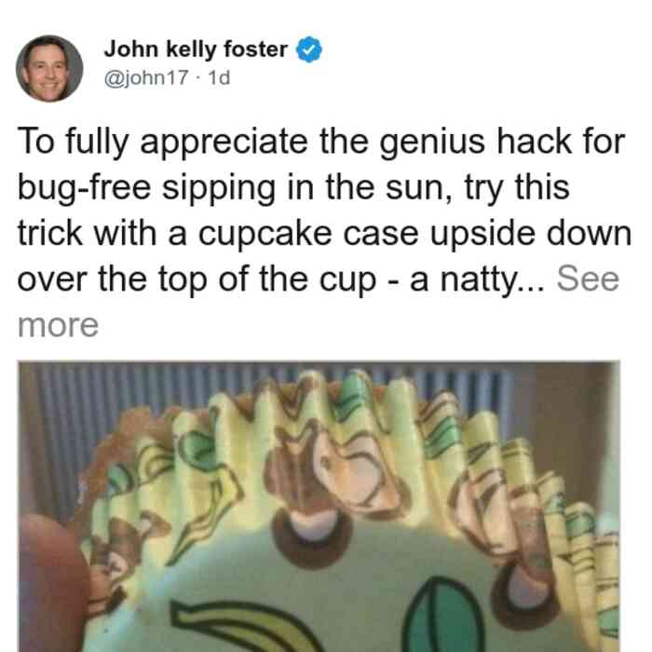Click the gray word 'See' ending the truncated text
The image size is (652, 652).
pos(588,279)
